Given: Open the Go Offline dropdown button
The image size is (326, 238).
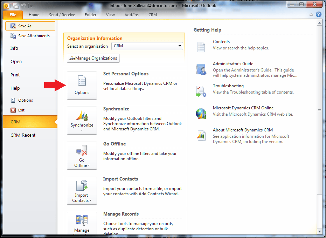Looking at the screenshot, I should point(82,156).
